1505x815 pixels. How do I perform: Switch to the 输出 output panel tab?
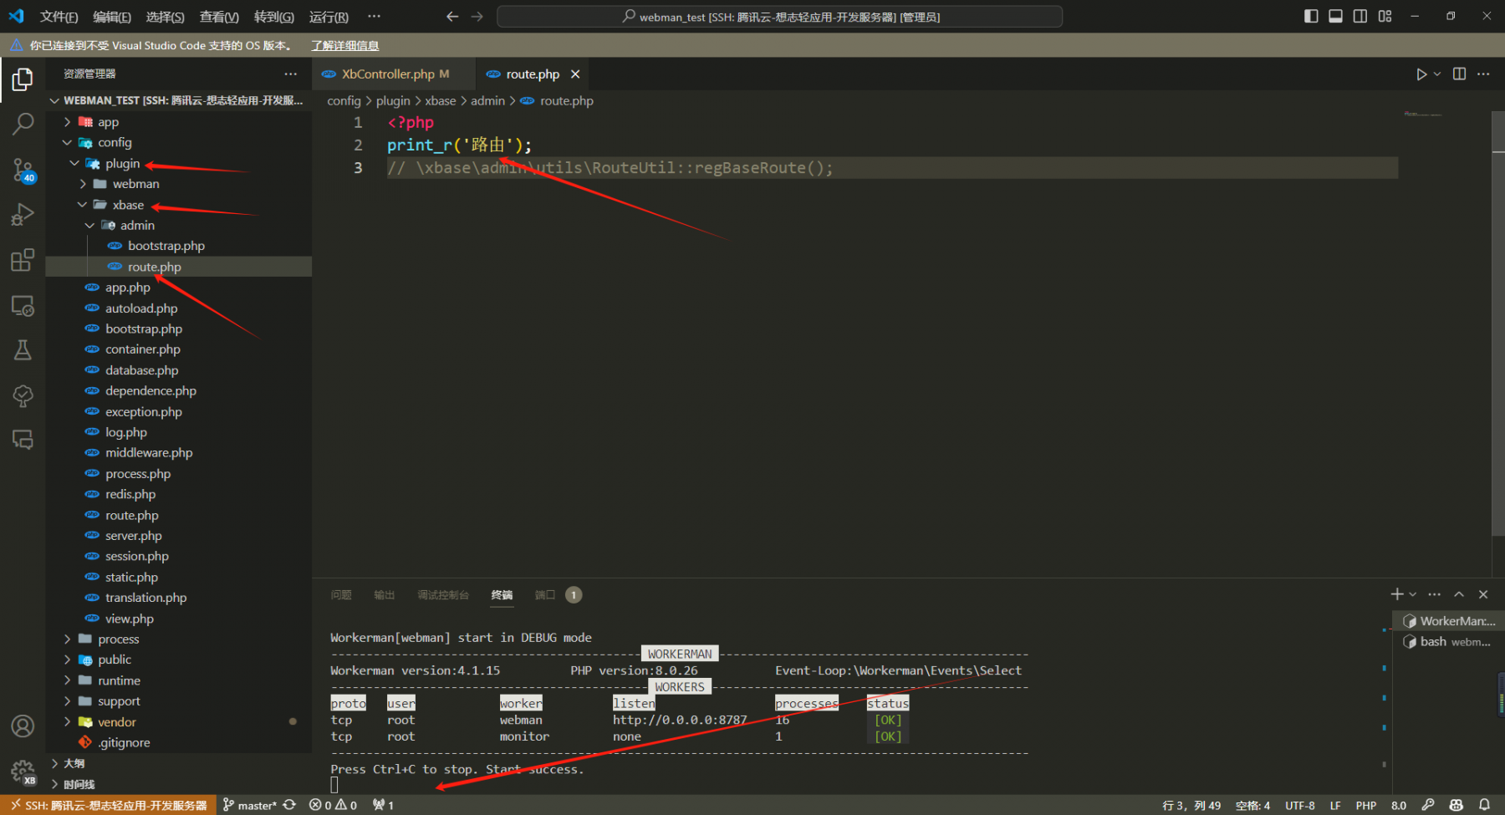point(385,595)
